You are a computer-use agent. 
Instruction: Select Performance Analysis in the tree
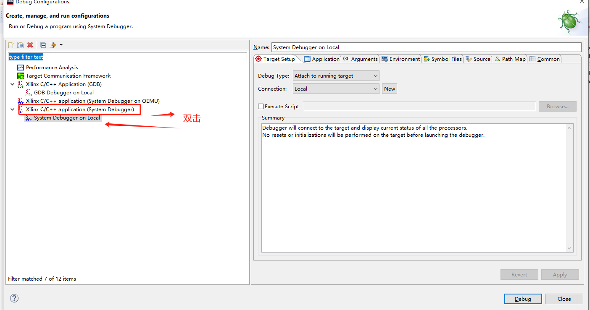pos(52,68)
